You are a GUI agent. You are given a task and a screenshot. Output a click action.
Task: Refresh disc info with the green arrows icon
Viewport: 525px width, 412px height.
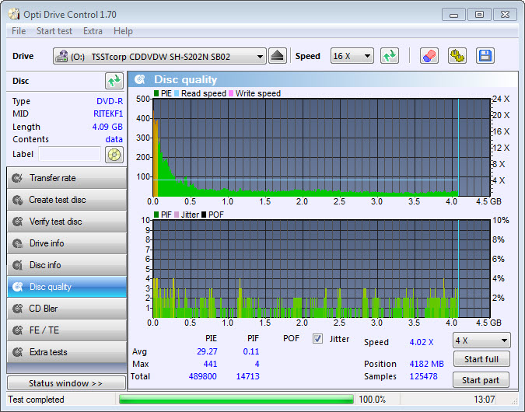[x=114, y=81]
